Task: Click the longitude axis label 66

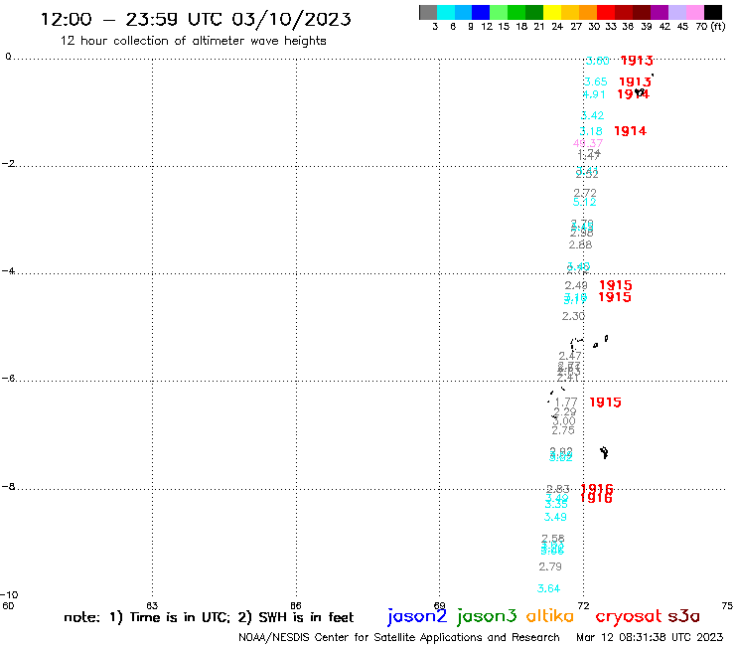Action: 296,605
